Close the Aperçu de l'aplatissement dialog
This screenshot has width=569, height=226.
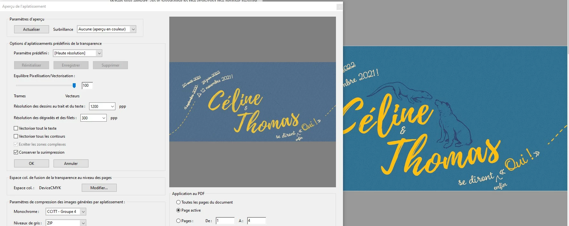(339, 6)
